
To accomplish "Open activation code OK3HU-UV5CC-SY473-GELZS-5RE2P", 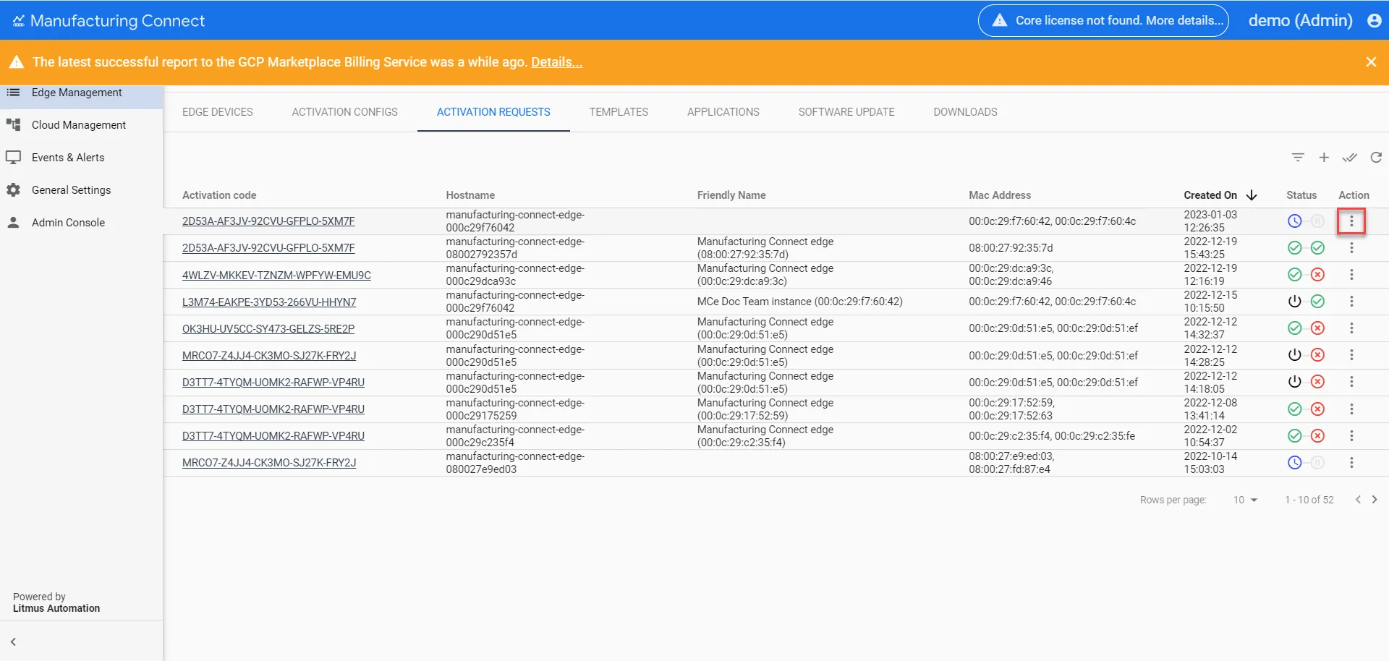I will pos(268,329).
